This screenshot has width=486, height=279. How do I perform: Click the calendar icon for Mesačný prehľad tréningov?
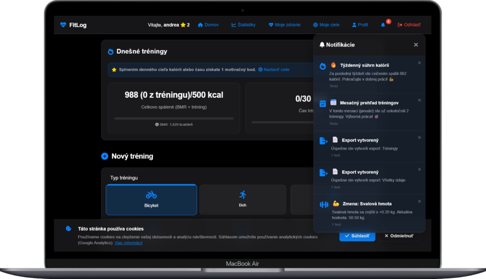pyautogui.click(x=323, y=103)
